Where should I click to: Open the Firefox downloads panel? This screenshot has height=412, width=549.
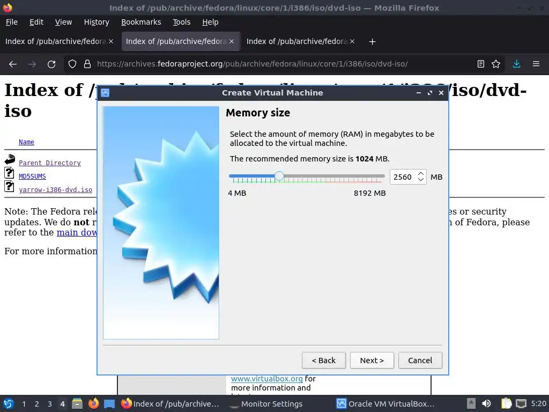[516, 64]
